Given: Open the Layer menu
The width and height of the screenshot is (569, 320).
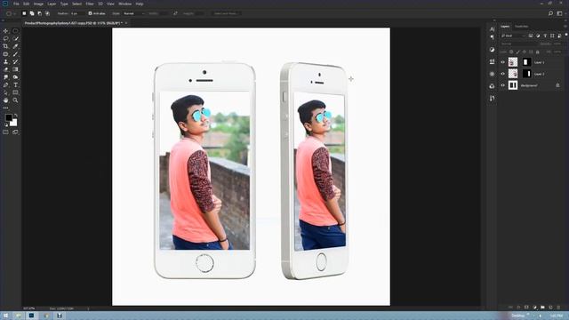Looking at the screenshot, I should click(x=52, y=4).
